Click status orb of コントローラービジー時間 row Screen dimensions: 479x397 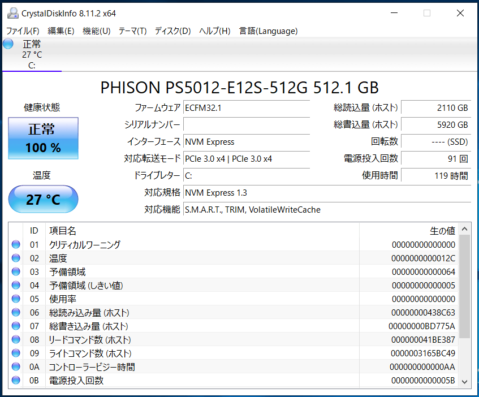coord(16,367)
